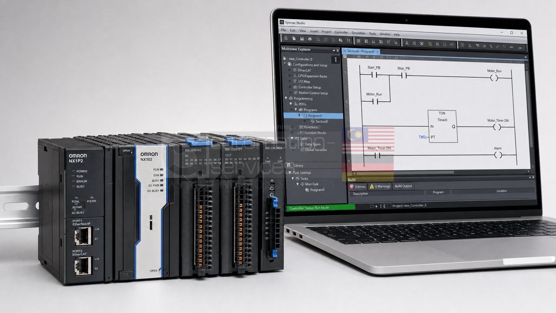Expand the EtherCAT tree node
The height and width of the screenshot is (313, 556).
290,70
